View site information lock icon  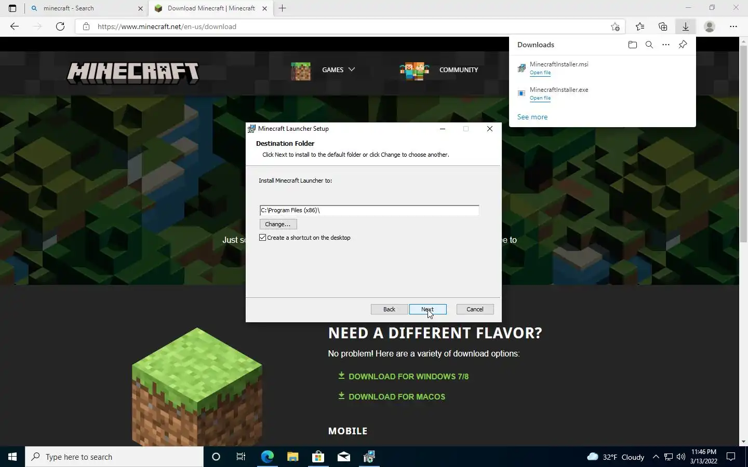86,26
